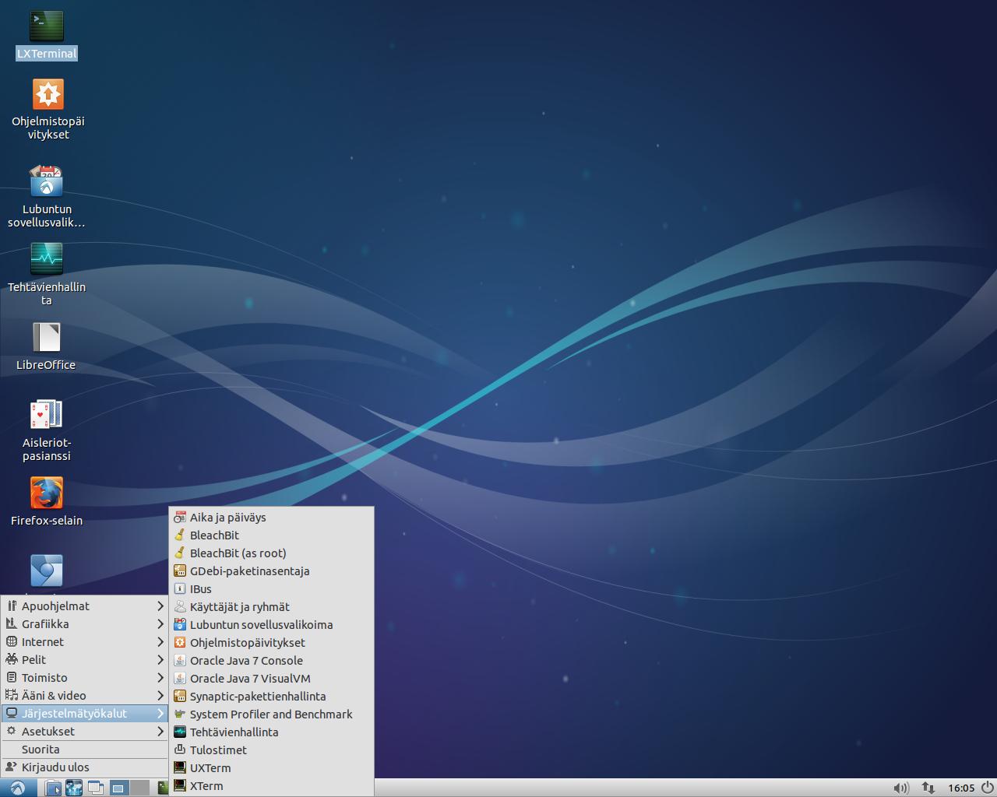Launch BleachBit (as root) menu entry
This screenshot has height=797, width=997.
coord(272,553)
